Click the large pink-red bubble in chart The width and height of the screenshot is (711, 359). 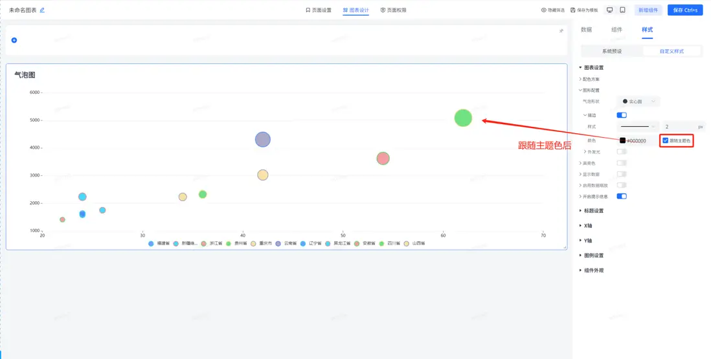pyautogui.click(x=383, y=158)
